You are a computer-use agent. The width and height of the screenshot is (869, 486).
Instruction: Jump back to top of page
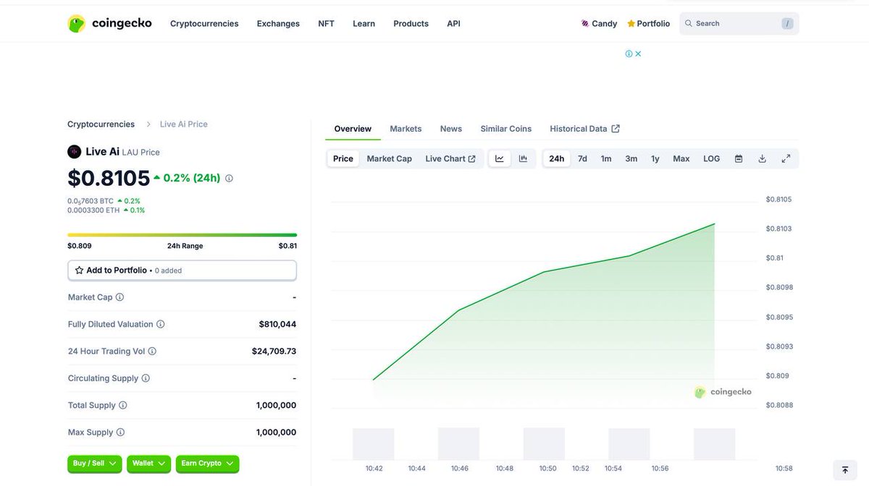coord(844,470)
